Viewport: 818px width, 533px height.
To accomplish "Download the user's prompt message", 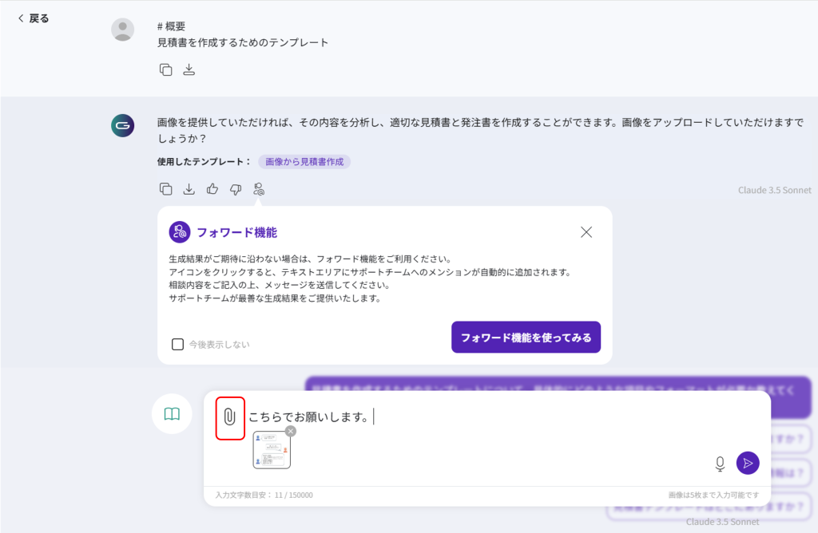I will coord(189,69).
